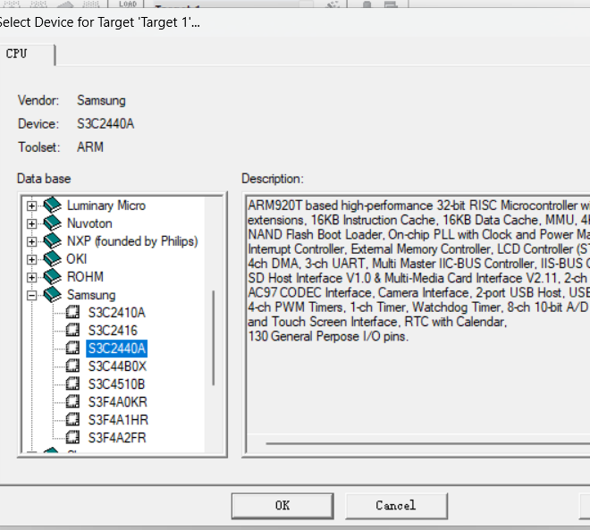
Task: Choose the S3C2416 device
Action: (113, 331)
